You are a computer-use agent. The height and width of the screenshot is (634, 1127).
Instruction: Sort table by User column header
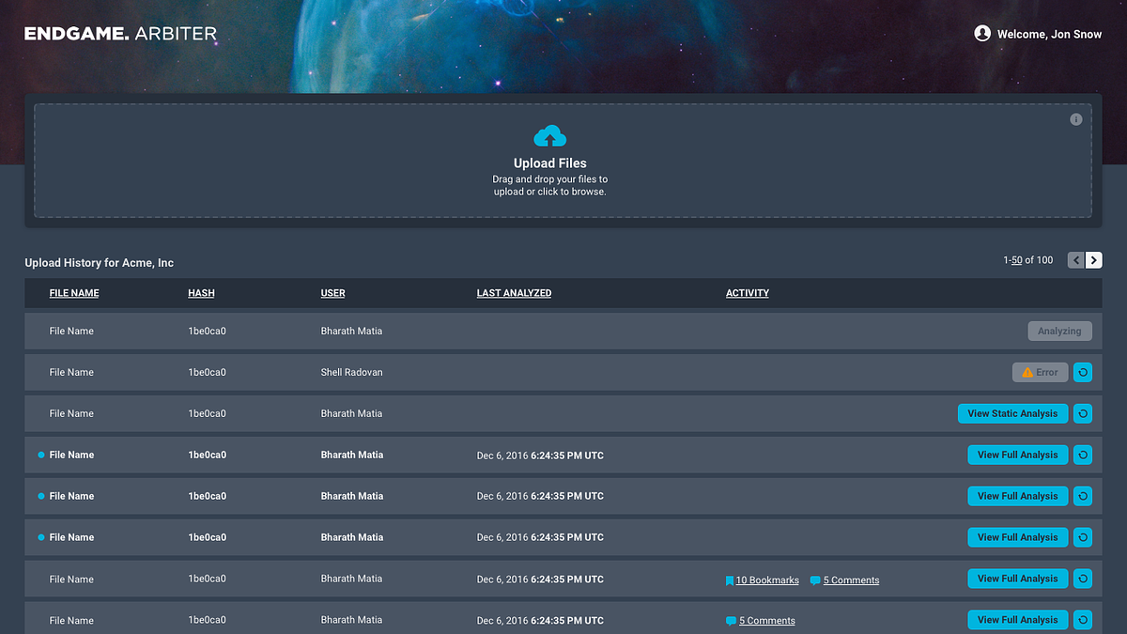(x=332, y=293)
